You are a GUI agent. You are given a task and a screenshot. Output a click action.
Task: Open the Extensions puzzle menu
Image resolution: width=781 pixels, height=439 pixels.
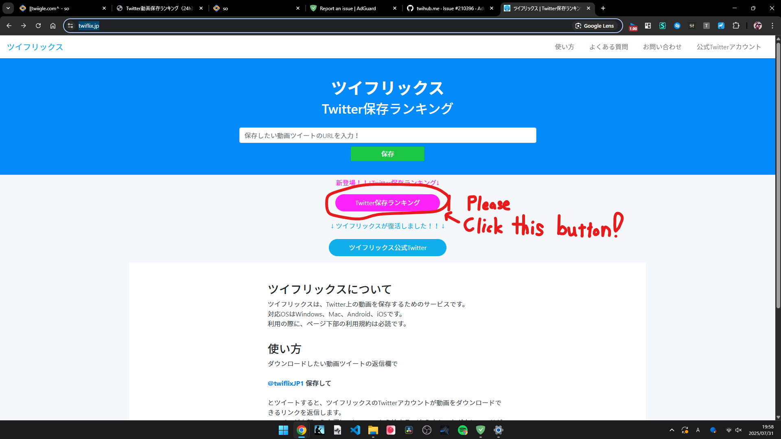pos(736,26)
